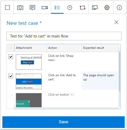The width and height of the screenshot is (127, 130).
Task: Open settings with the gear icon
Action: [x=107, y=7]
